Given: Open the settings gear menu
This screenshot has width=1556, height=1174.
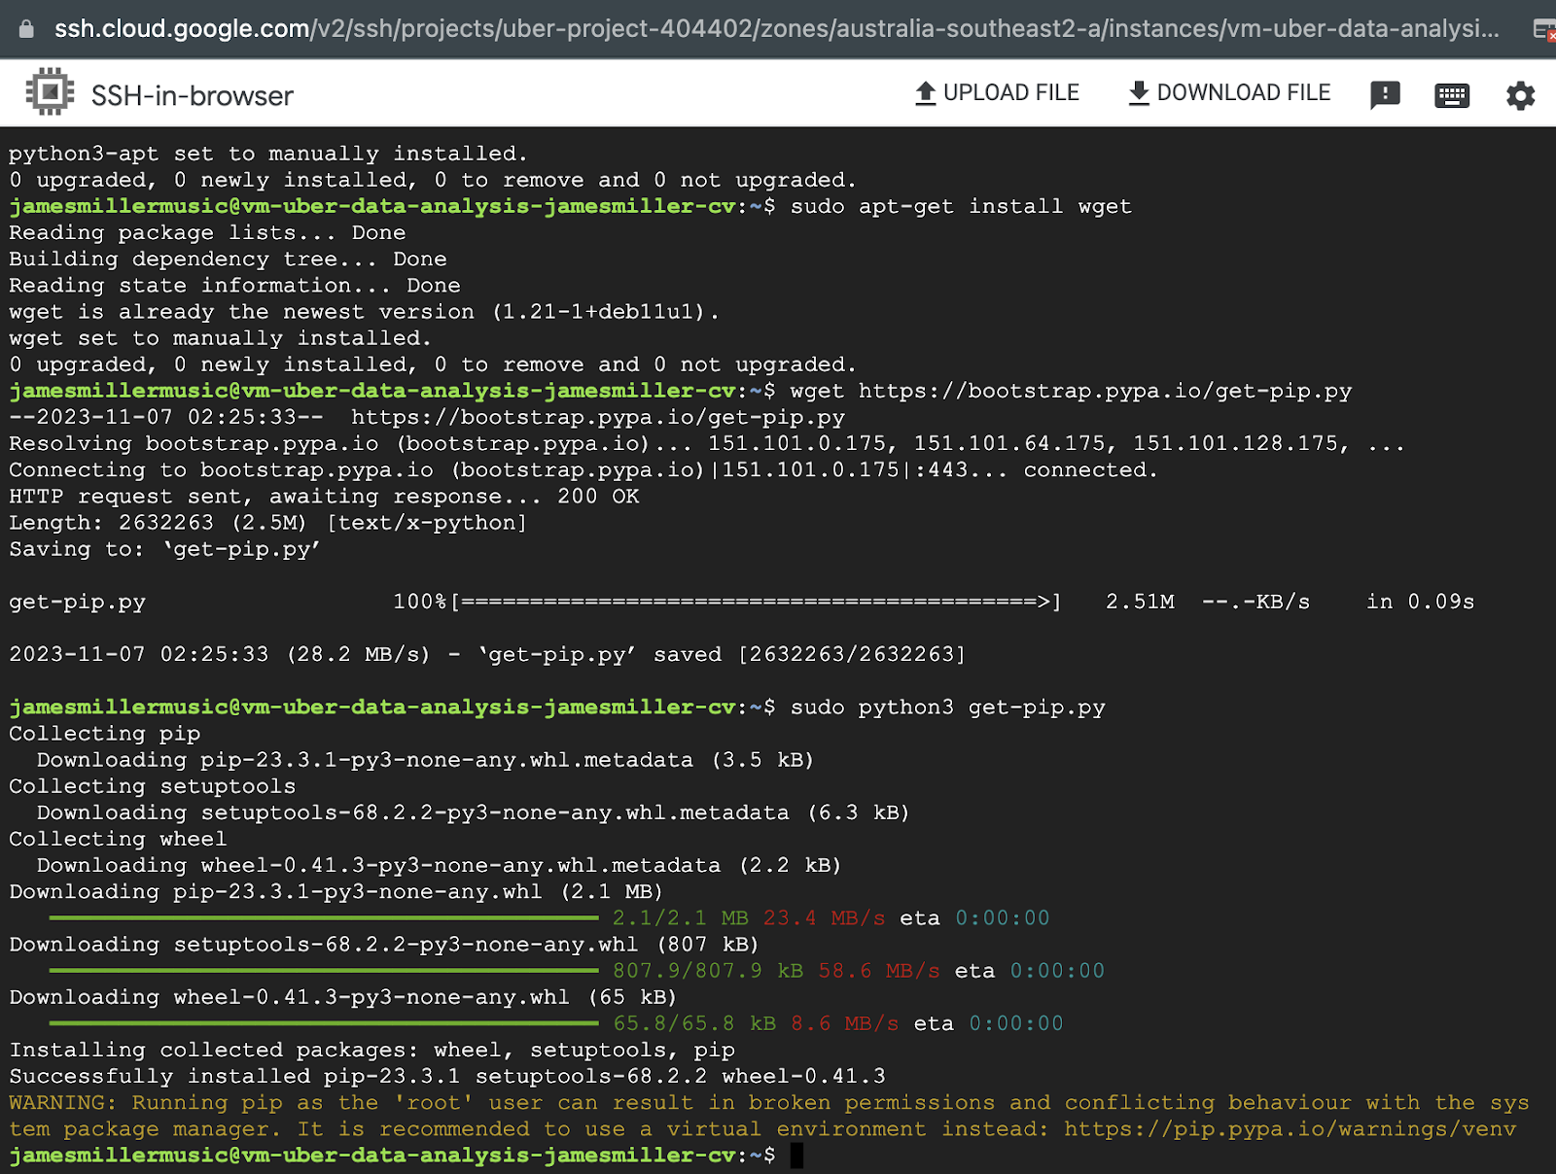Looking at the screenshot, I should [x=1519, y=95].
